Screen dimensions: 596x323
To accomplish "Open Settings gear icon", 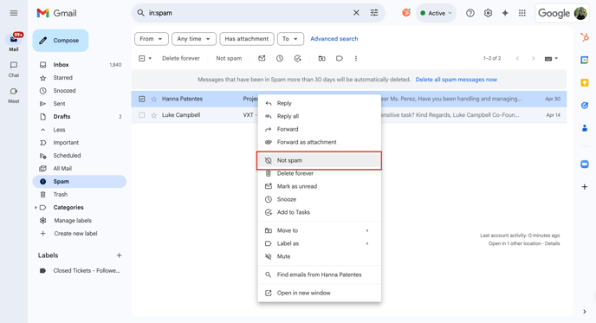I will (488, 13).
